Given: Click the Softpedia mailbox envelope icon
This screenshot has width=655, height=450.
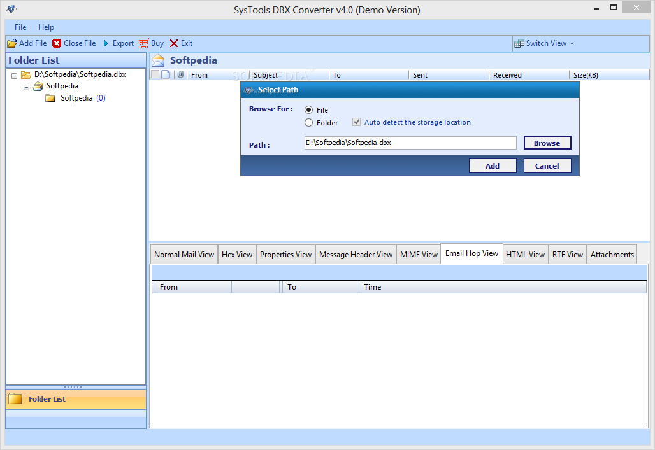Looking at the screenshot, I should 158,60.
